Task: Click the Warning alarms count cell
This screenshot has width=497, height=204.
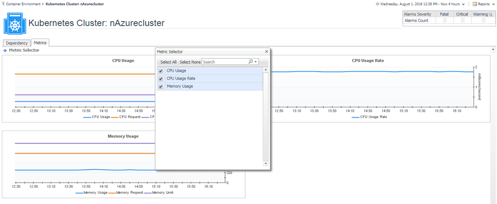Action: pos(483,20)
